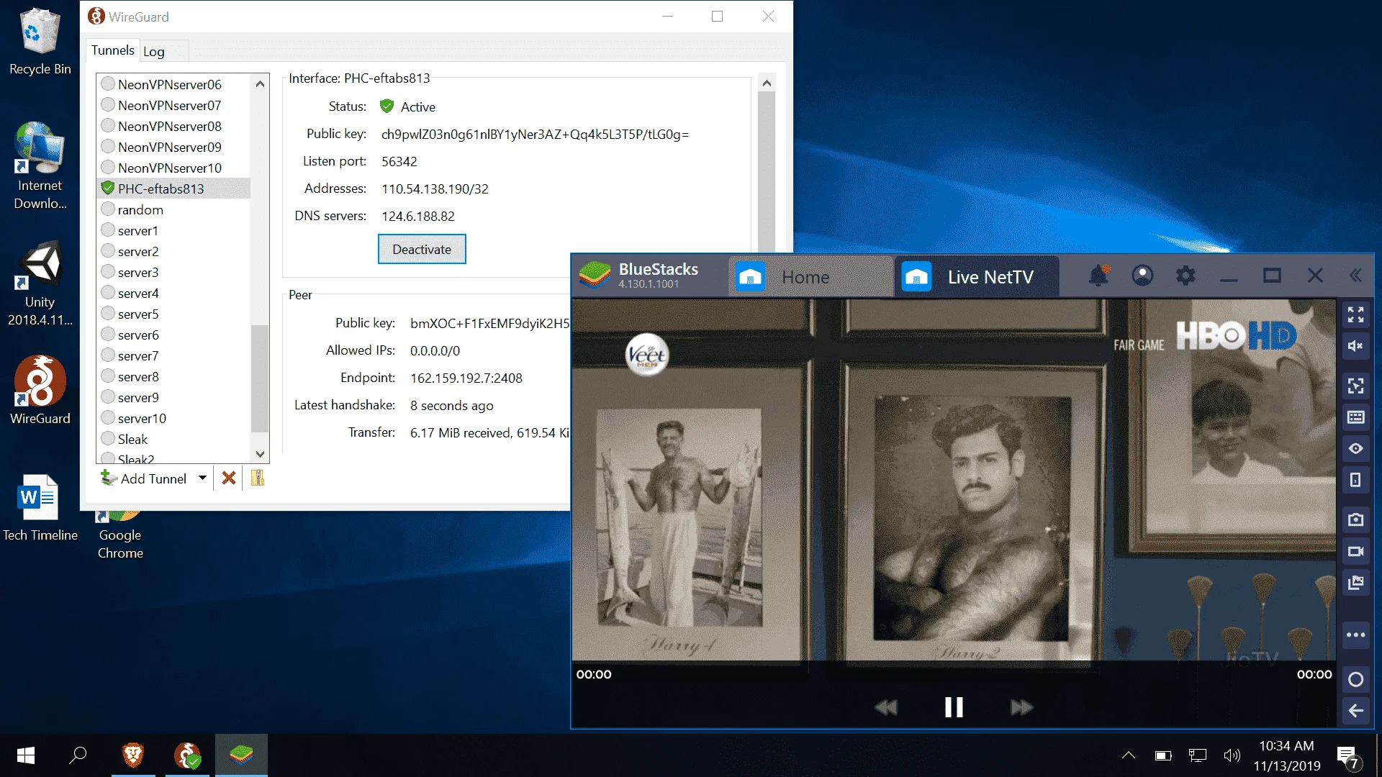The image size is (1382, 777).
Task: Open the taskbar volume speaker icon
Action: click(x=1232, y=755)
